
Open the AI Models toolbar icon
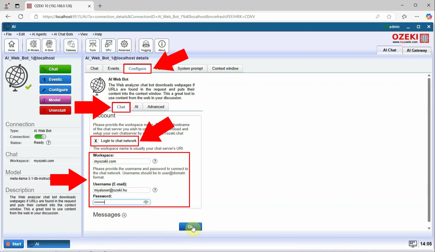33,46
